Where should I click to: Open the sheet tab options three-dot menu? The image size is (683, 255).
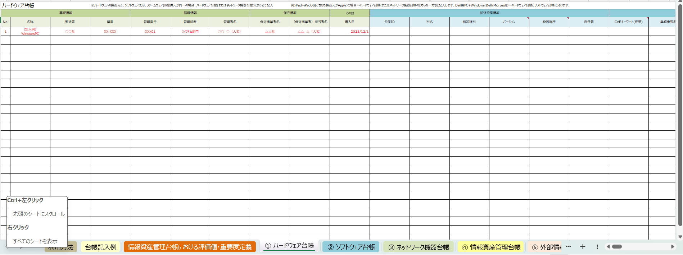point(597,247)
